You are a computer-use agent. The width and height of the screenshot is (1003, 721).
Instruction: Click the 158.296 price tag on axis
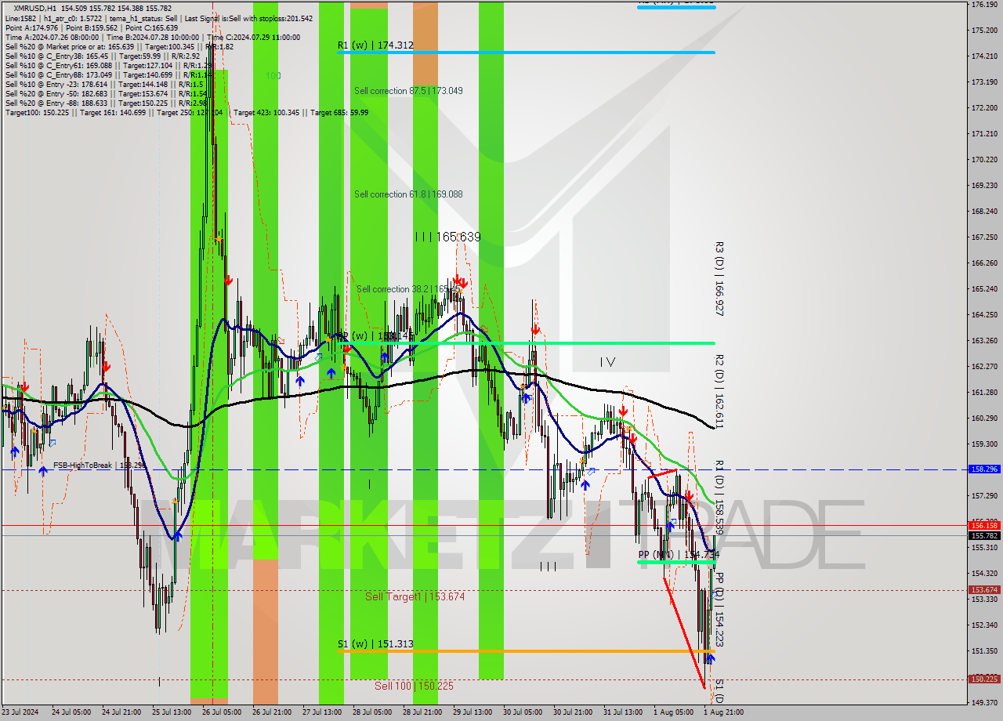(x=984, y=469)
